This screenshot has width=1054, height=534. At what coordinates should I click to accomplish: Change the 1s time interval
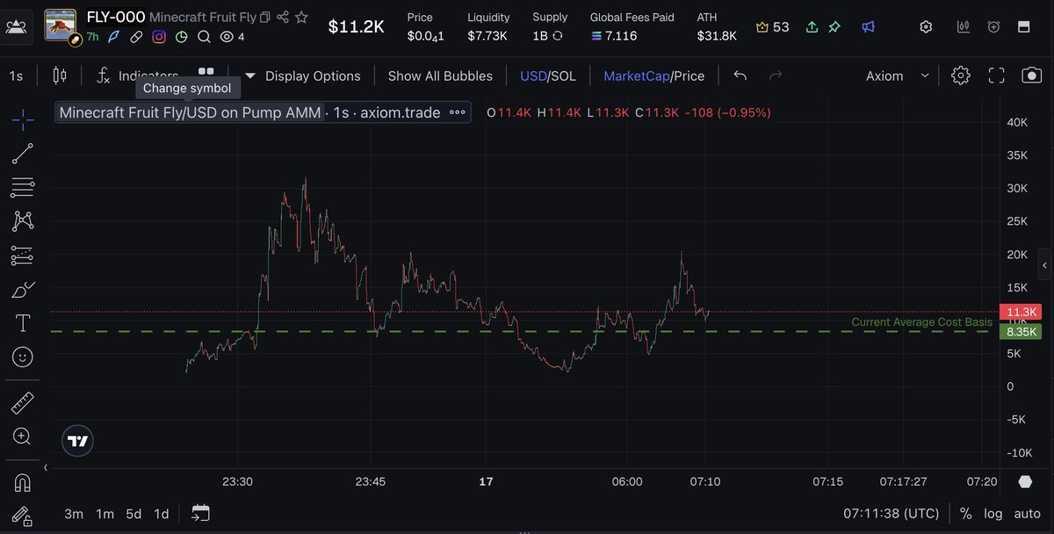16,76
